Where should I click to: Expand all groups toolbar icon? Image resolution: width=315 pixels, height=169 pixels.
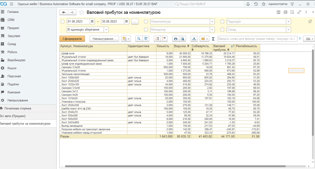click(x=164, y=39)
